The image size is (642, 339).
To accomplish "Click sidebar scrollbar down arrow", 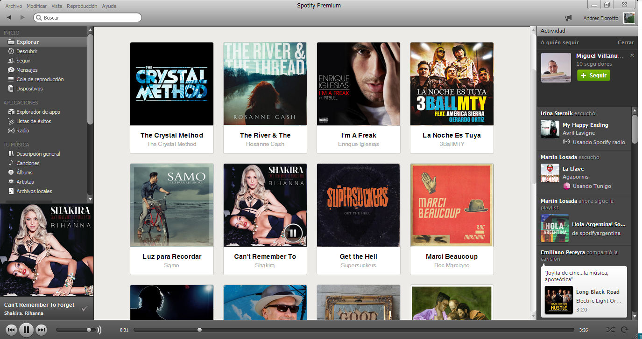I will pyautogui.click(x=90, y=199).
